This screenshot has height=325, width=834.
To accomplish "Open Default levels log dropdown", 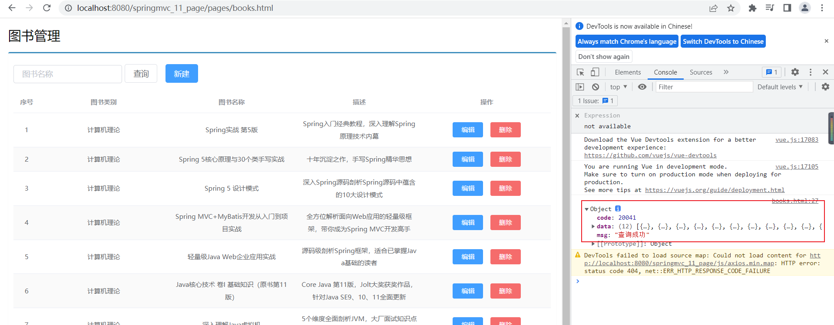I will 780,87.
